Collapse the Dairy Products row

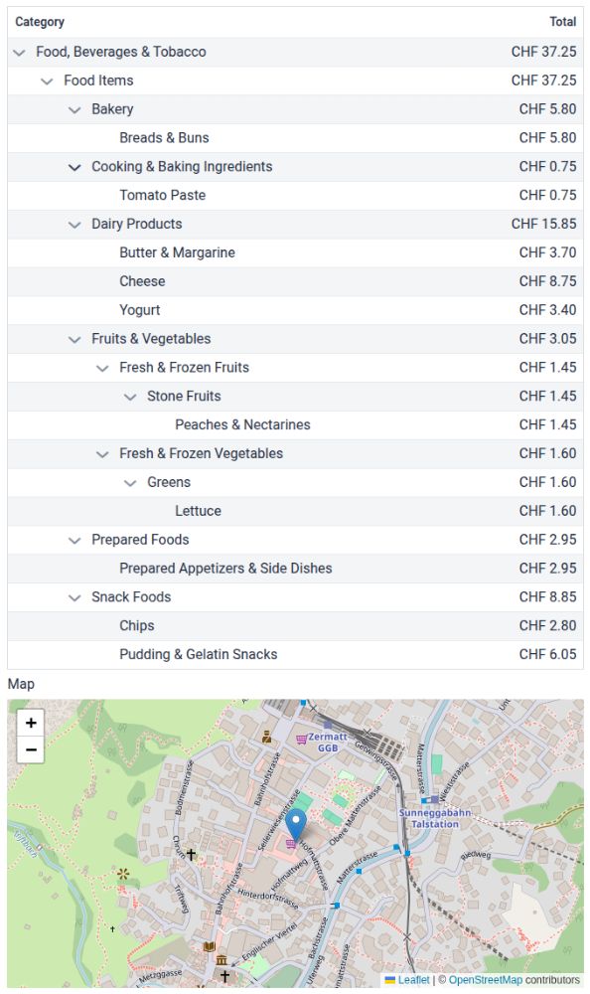(74, 224)
